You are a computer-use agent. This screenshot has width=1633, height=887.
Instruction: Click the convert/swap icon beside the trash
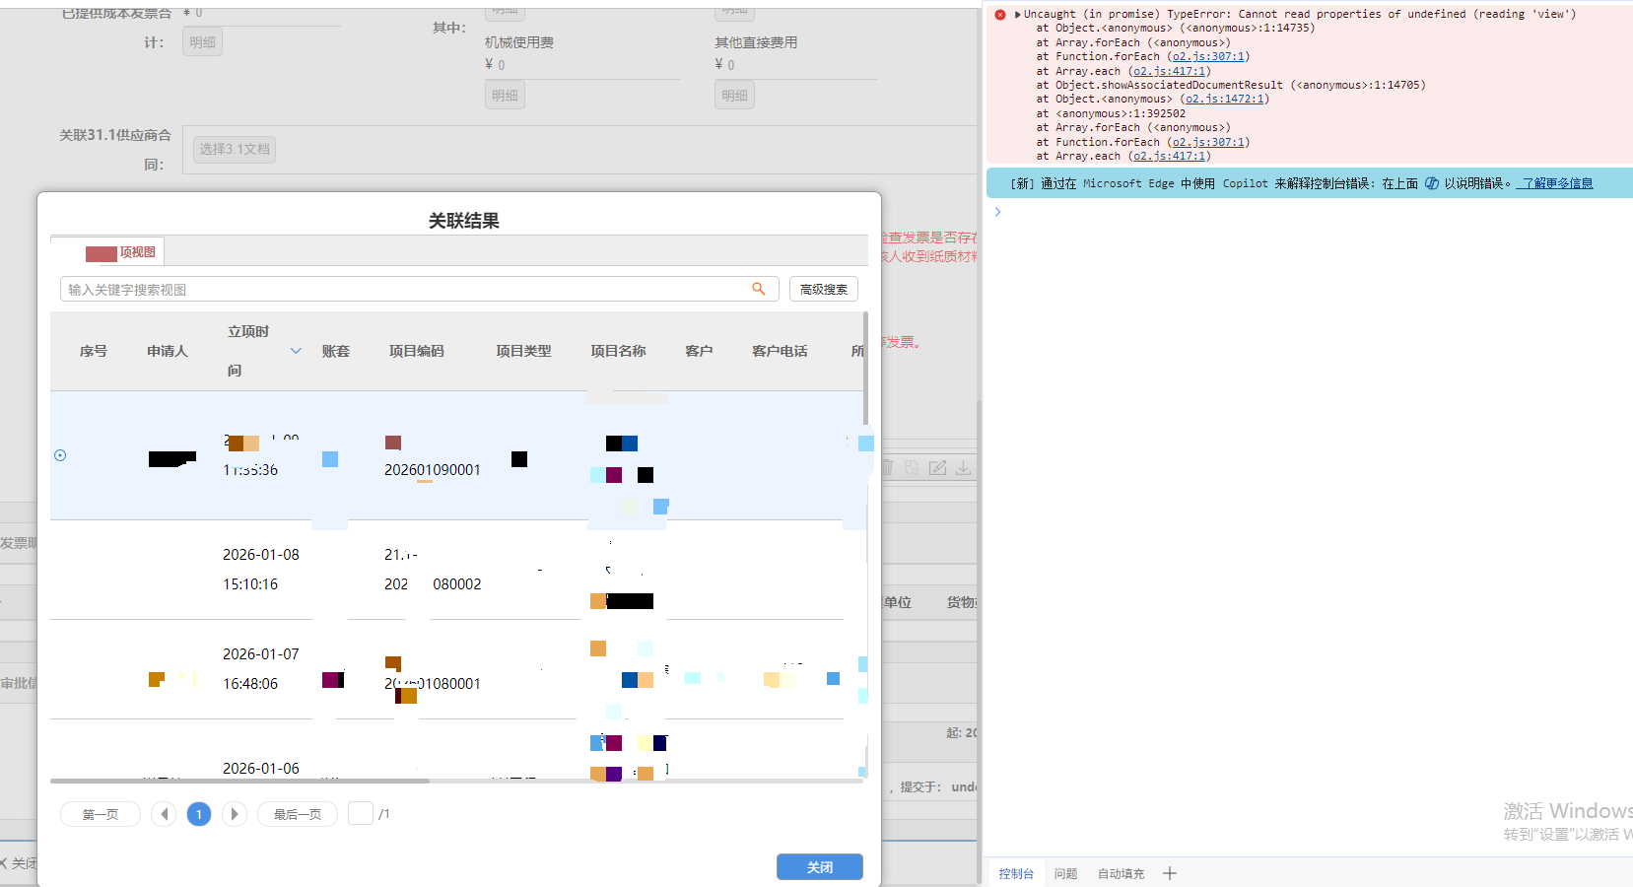coord(912,467)
